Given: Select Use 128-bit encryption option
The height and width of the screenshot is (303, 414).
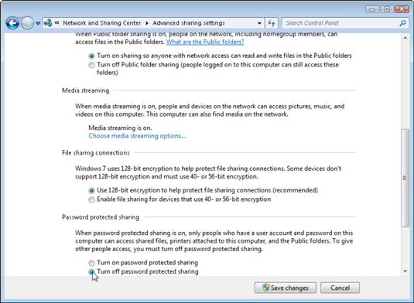Looking at the screenshot, I should pyautogui.click(x=91, y=190).
